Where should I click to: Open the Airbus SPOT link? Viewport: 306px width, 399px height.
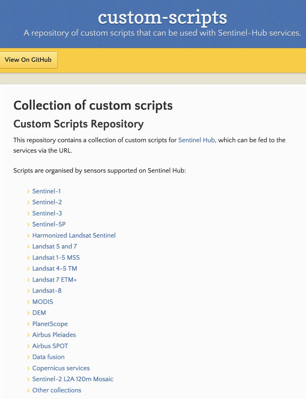50,346
